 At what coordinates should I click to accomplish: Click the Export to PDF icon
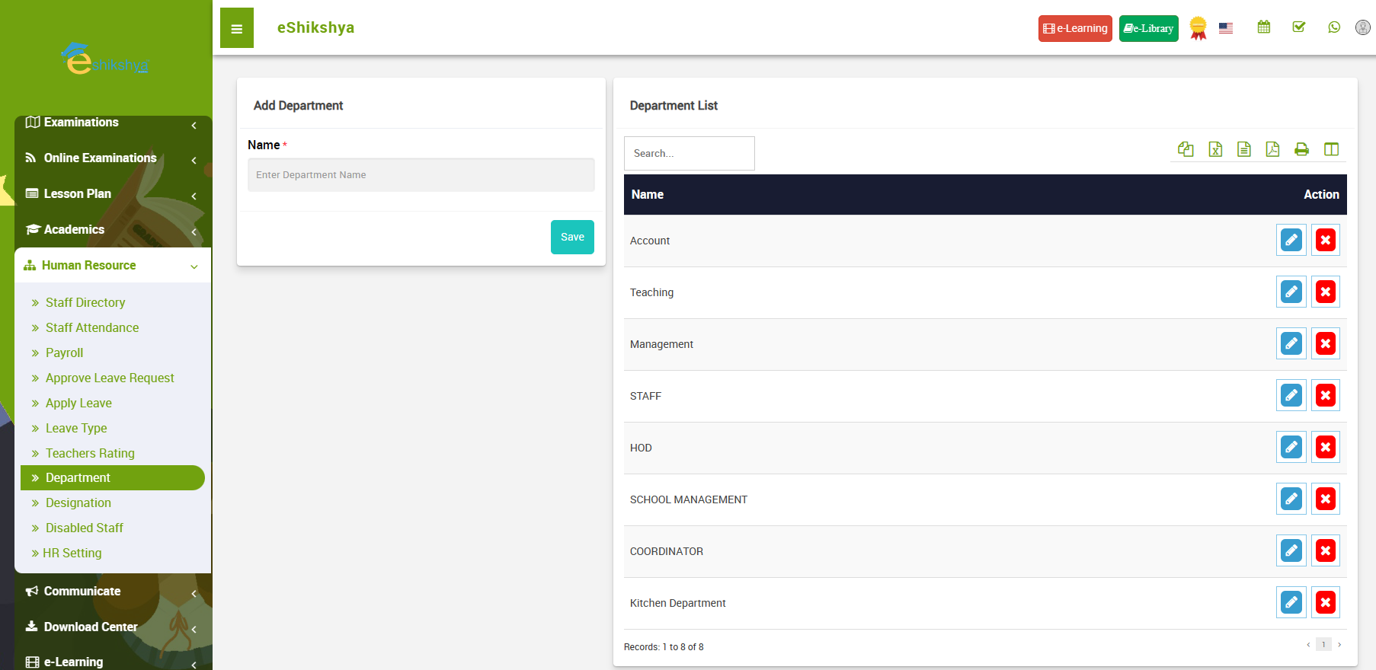1272,149
